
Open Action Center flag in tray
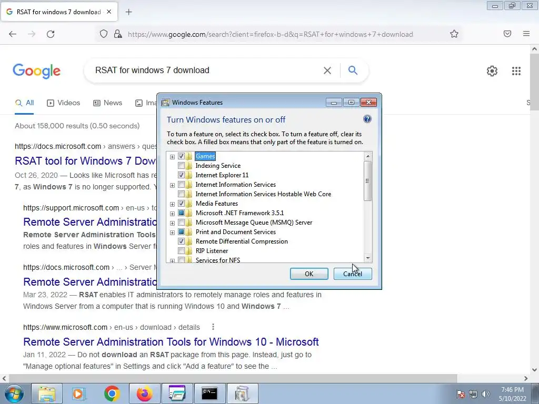461,393
